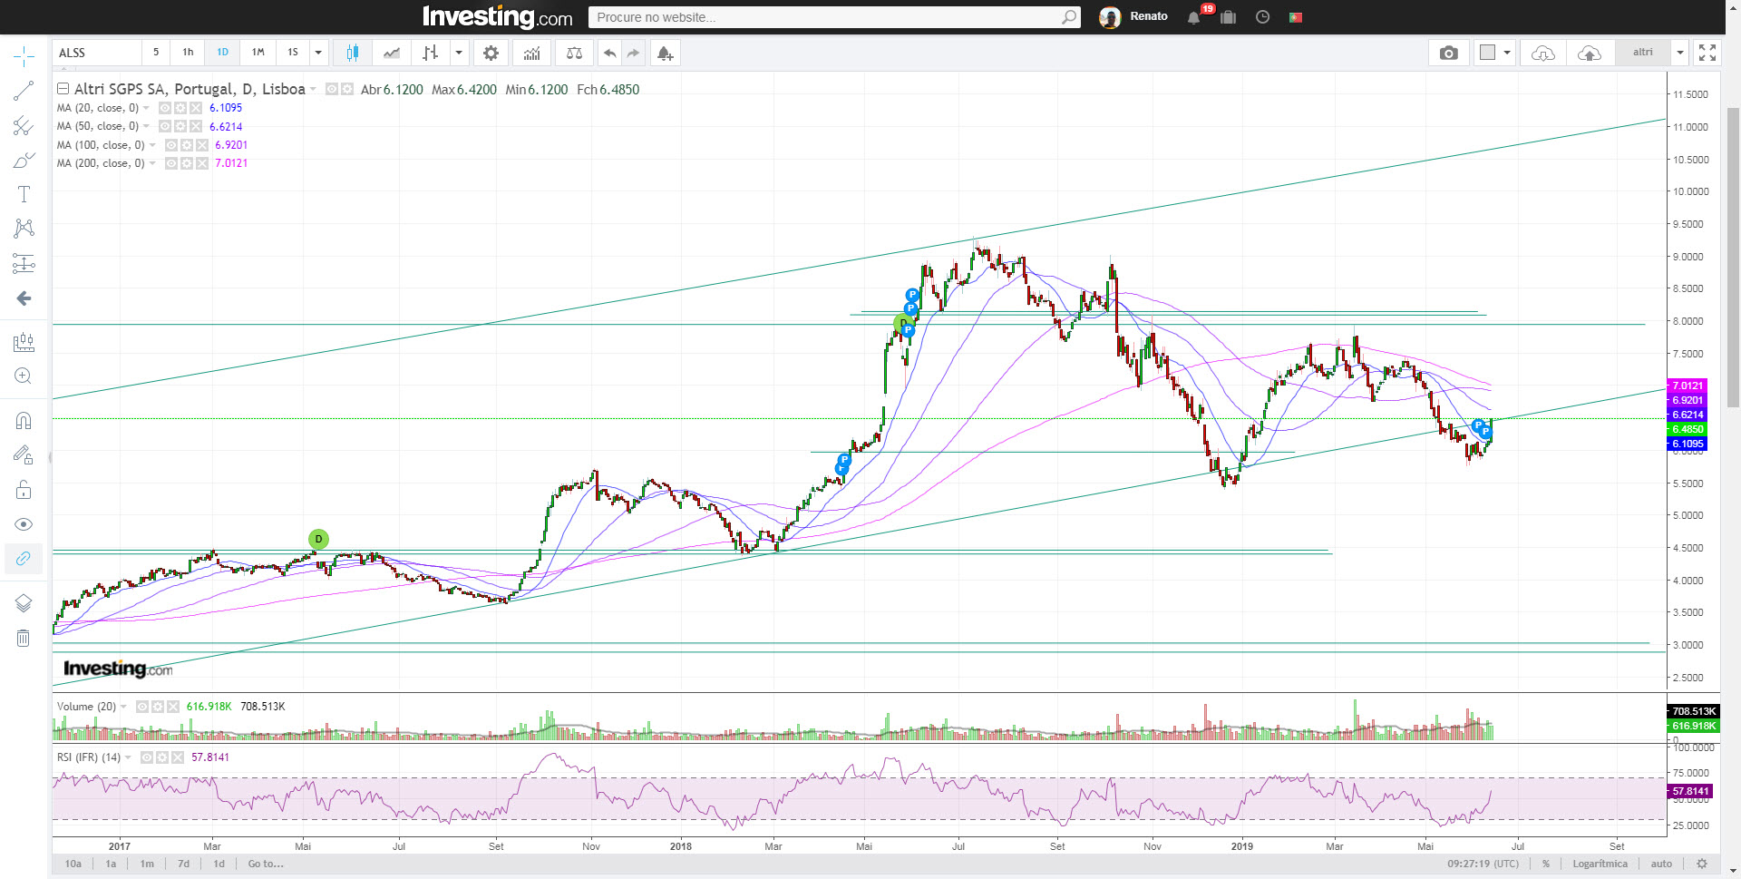Set range to 10a at bottom

(73, 864)
